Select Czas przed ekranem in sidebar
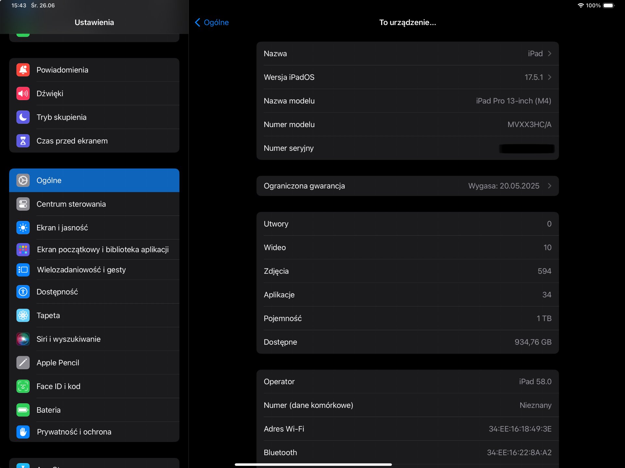The height and width of the screenshot is (468, 625). [x=94, y=141]
